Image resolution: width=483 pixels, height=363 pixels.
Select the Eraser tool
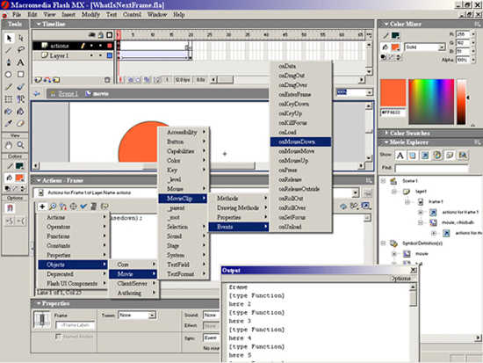21,123
